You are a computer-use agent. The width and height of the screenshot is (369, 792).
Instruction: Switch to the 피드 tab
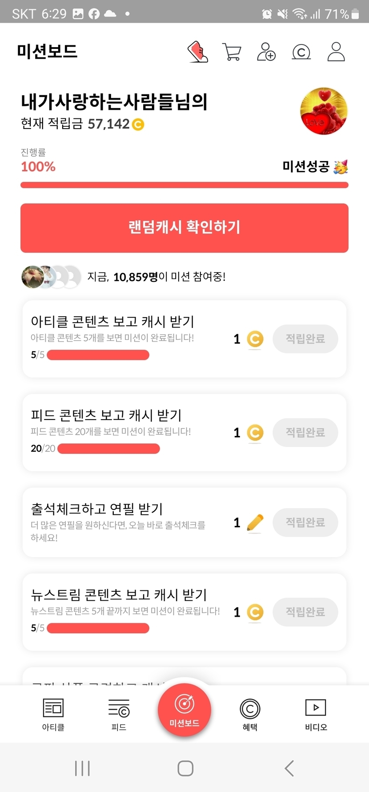point(119,715)
